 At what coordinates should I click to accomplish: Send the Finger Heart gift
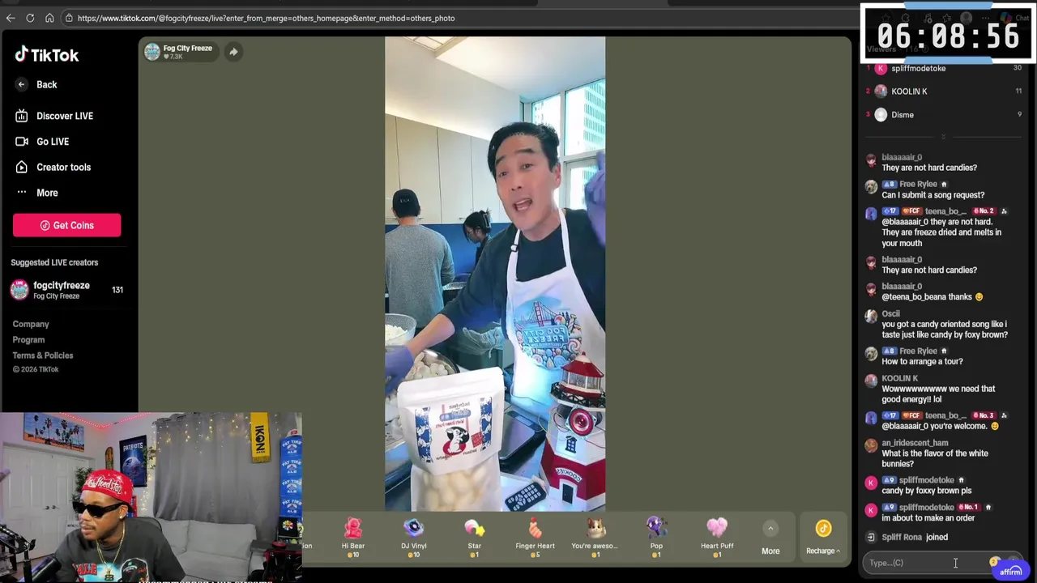(x=535, y=538)
